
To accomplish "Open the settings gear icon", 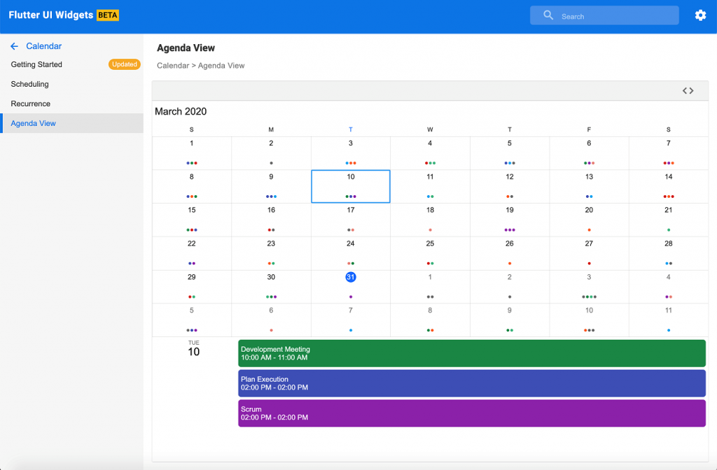I will (700, 15).
